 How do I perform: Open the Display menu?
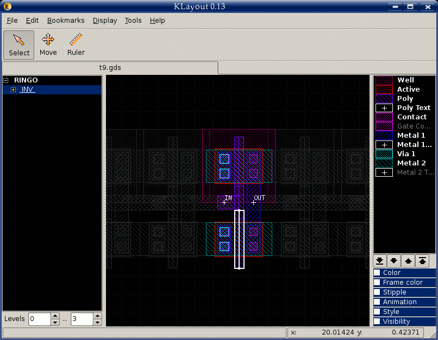(105, 21)
